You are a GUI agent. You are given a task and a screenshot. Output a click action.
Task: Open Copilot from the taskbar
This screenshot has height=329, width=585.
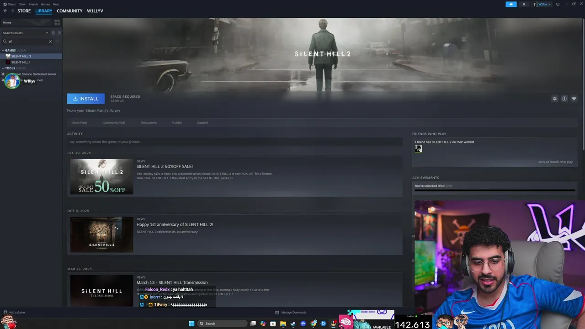coord(263,324)
